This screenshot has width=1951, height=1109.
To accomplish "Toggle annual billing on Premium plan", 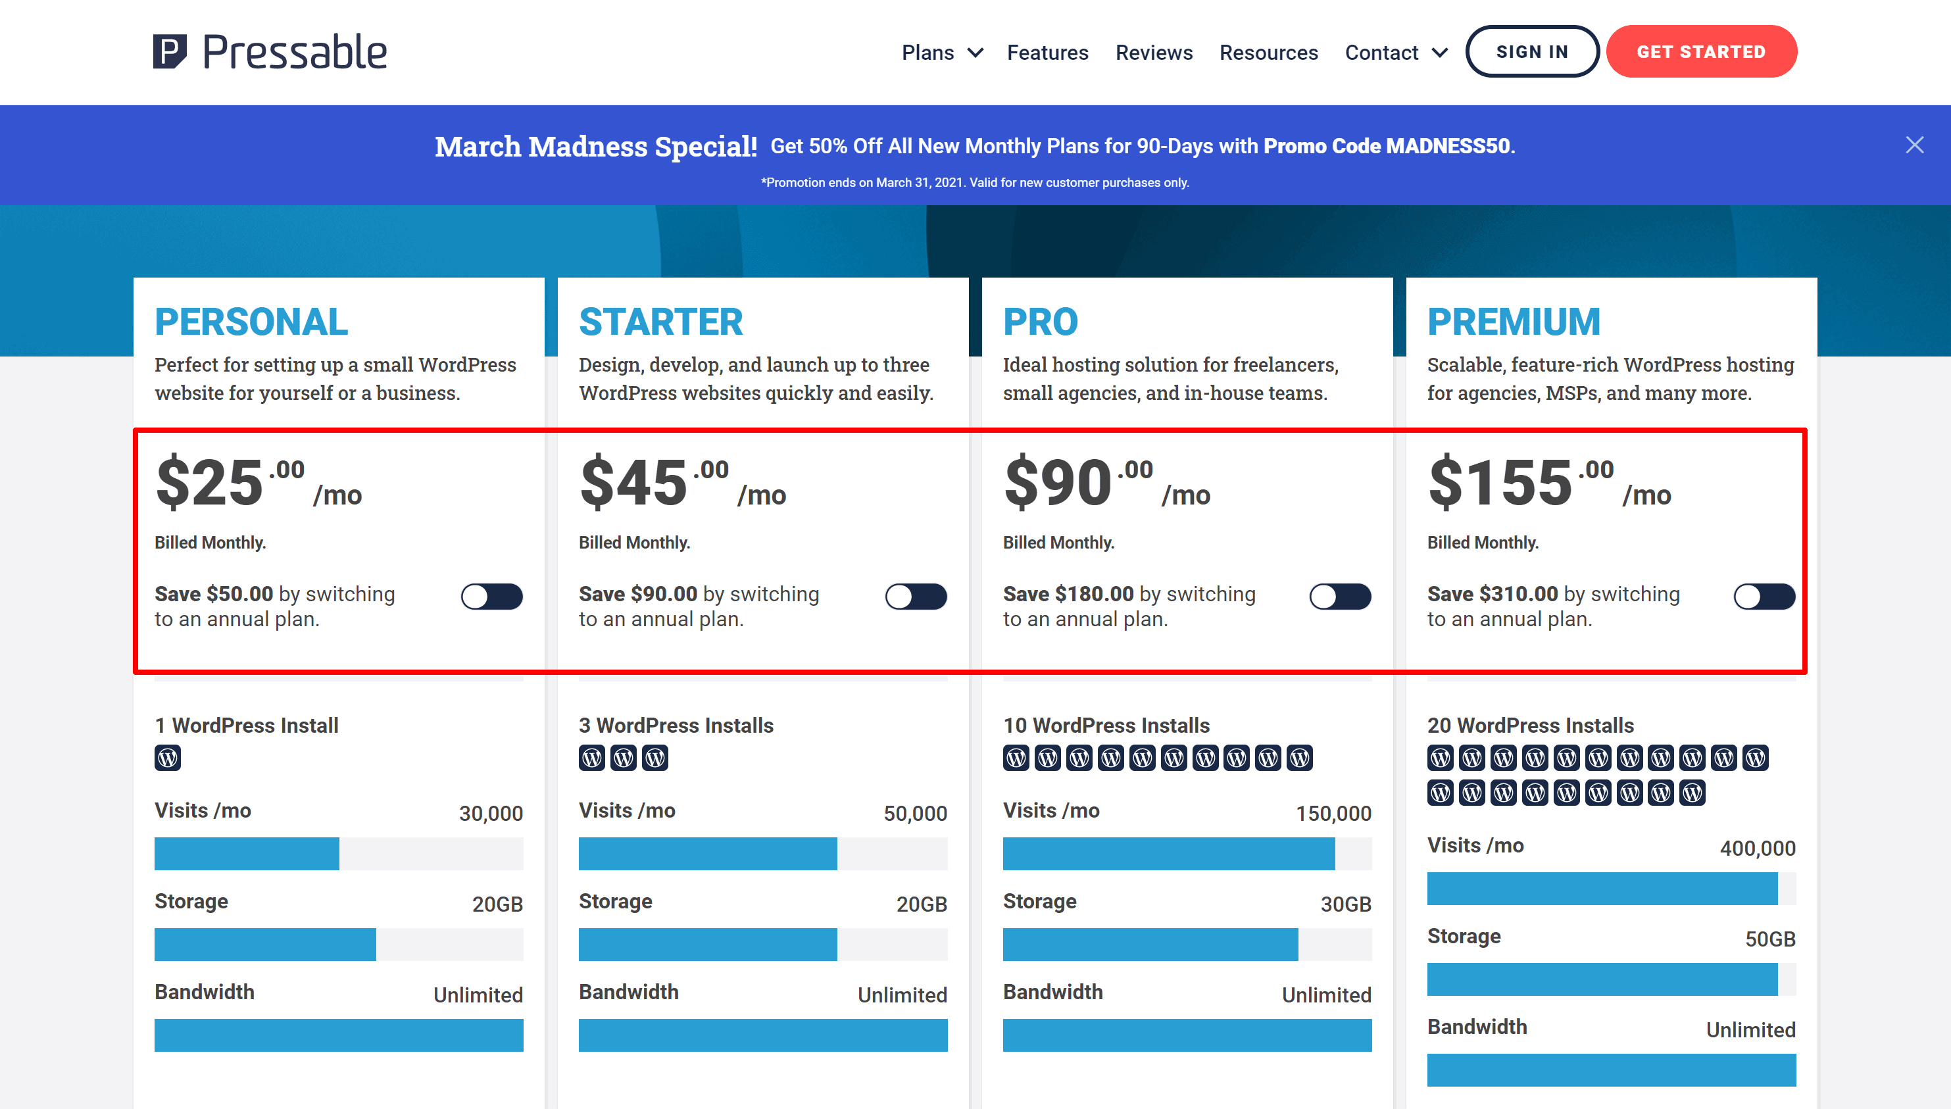I will click(x=1764, y=597).
